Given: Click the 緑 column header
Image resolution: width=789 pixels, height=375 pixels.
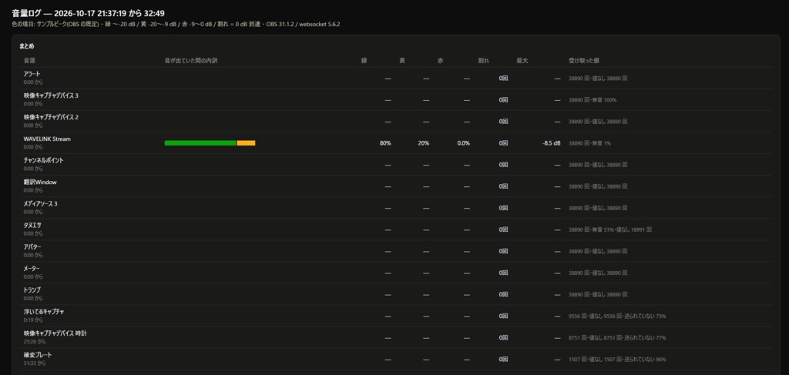Looking at the screenshot, I should tap(364, 60).
